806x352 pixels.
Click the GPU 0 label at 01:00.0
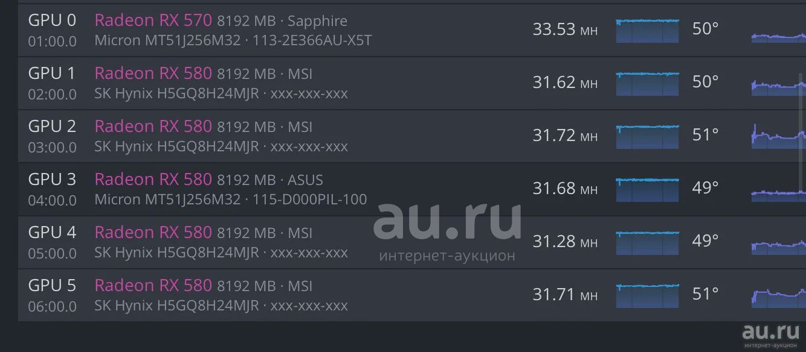pos(53,30)
